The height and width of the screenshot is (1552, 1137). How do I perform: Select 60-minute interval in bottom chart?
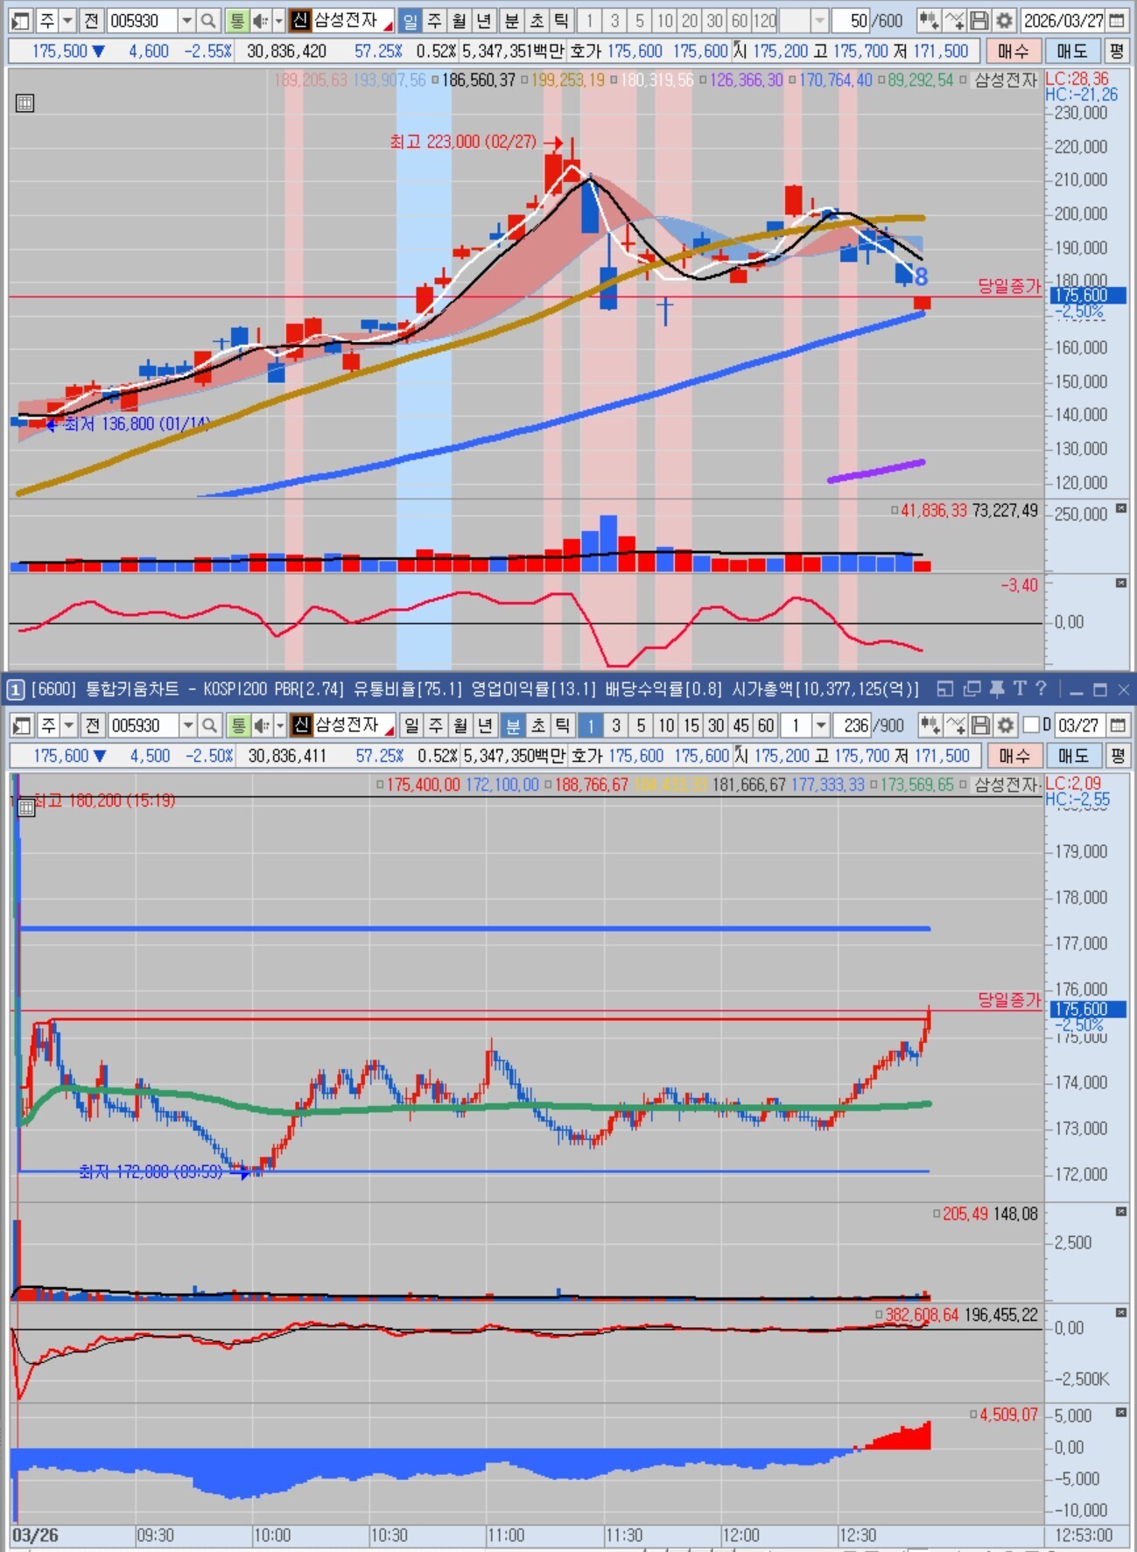[766, 725]
